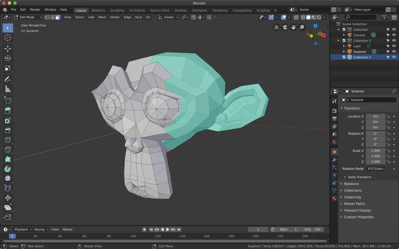399x249 pixels.
Task: Select the 3D Cursor tool
Action: tap(8, 38)
